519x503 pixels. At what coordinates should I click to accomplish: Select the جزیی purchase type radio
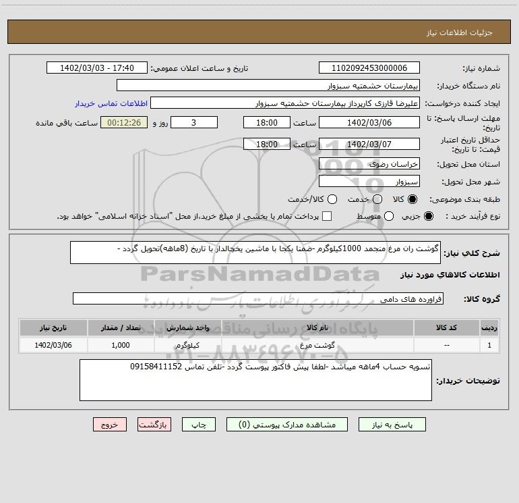429,216
